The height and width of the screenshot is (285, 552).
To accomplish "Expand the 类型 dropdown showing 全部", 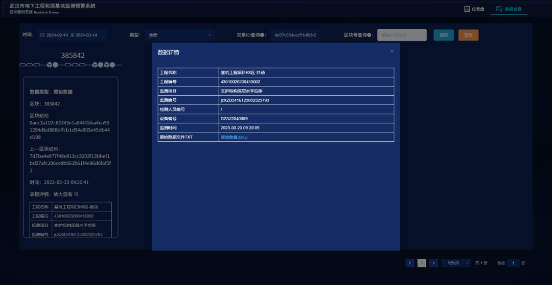I will pos(179,35).
